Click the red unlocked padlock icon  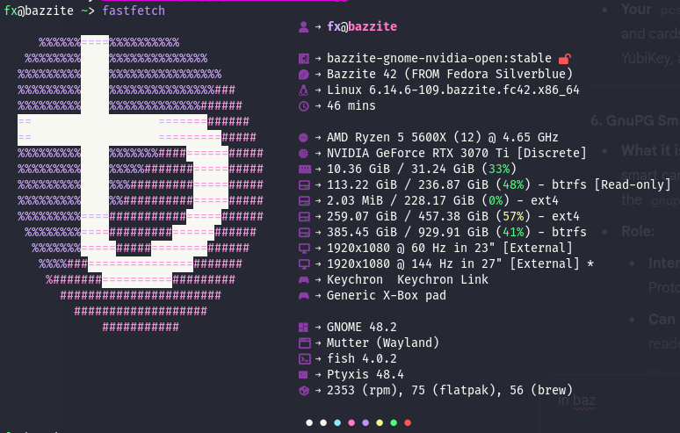tap(565, 58)
